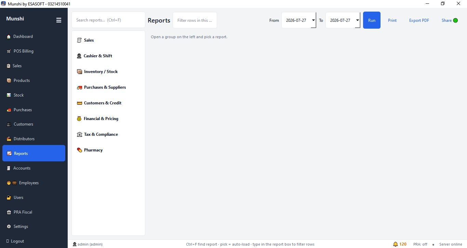Image resolution: width=467 pixels, height=248 pixels.
Task: Click the Purchases & Suppliers truck icon
Action: pos(79,87)
